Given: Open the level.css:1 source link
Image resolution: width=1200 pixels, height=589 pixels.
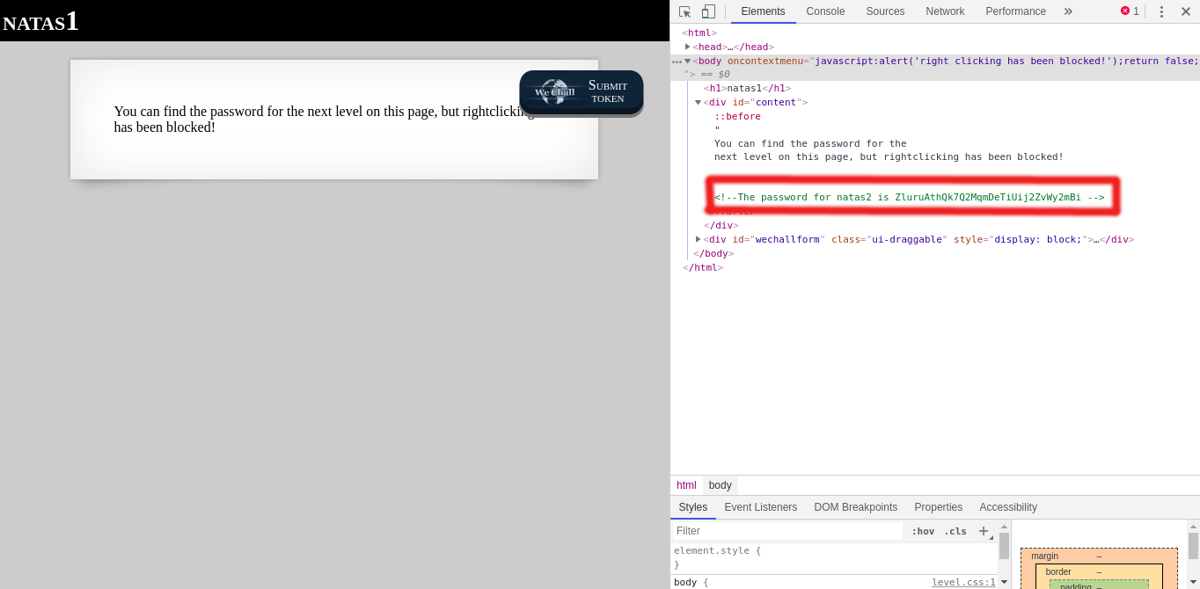Looking at the screenshot, I should (963, 582).
